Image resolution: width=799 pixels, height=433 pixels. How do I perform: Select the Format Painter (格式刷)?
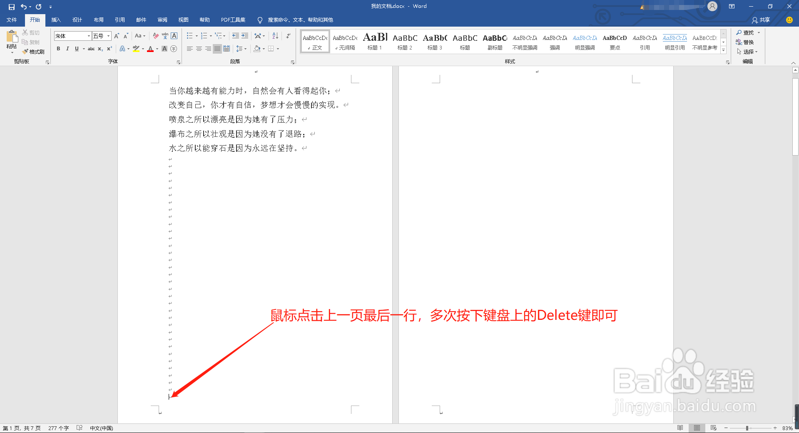point(33,52)
